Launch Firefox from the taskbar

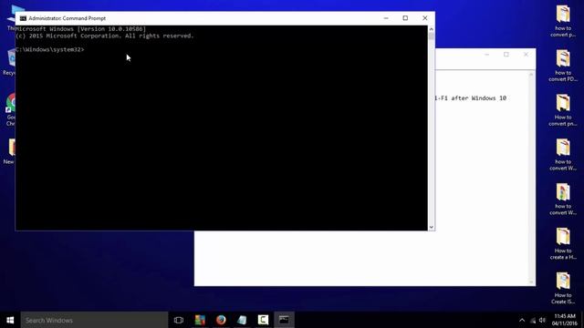tap(221, 320)
